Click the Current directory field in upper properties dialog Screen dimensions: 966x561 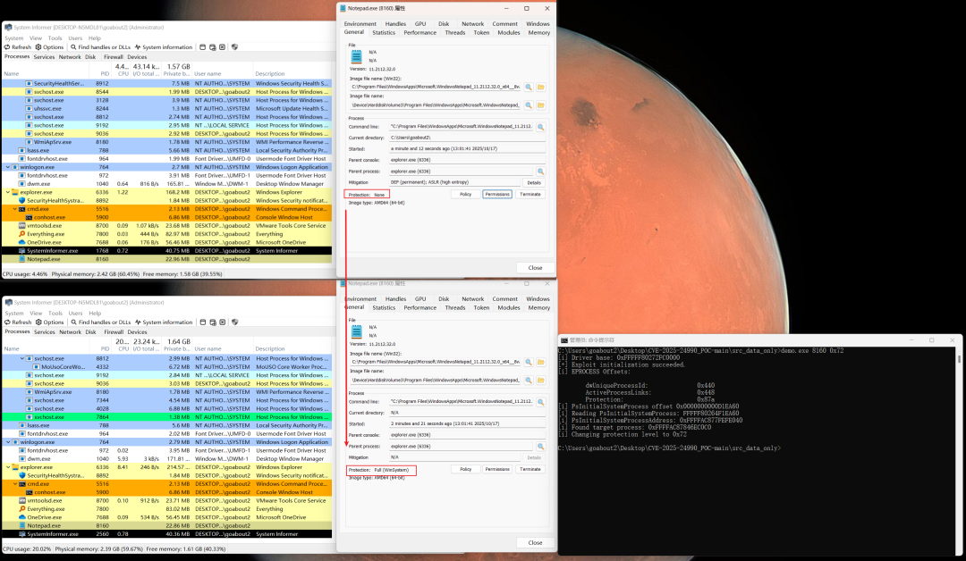pyautogui.click(x=467, y=138)
